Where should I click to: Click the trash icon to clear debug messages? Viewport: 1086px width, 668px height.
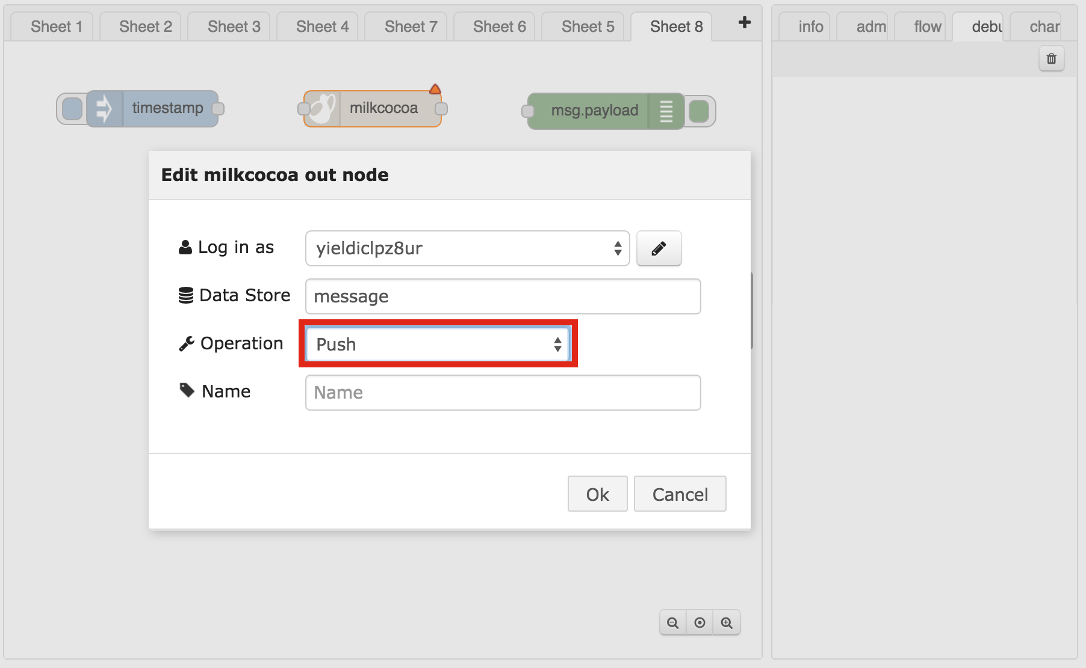pyautogui.click(x=1051, y=58)
